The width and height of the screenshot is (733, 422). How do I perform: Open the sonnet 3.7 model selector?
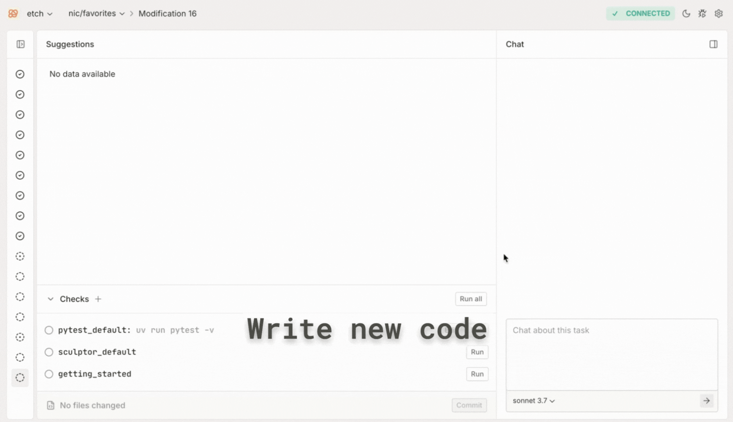point(533,401)
